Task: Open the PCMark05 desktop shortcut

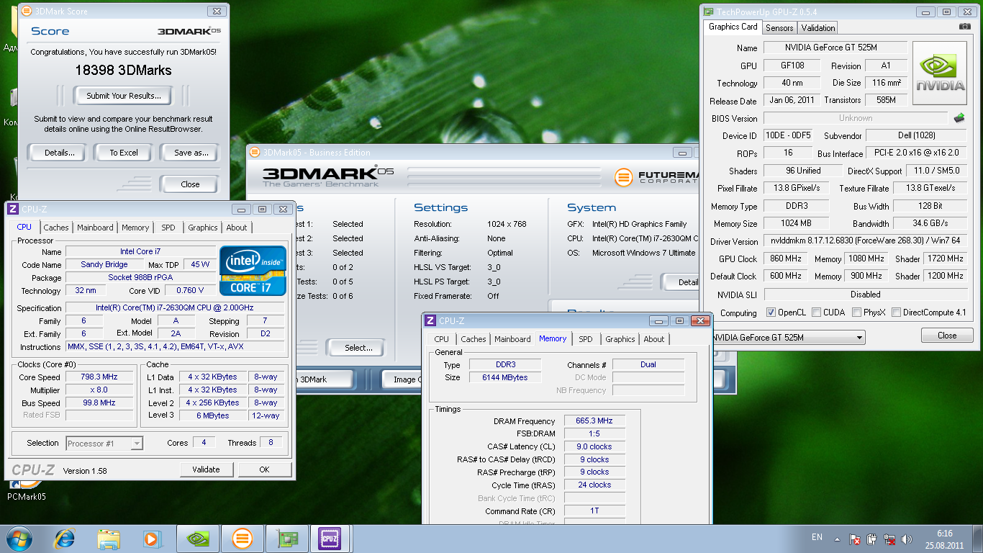Action: click(x=26, y=492)
